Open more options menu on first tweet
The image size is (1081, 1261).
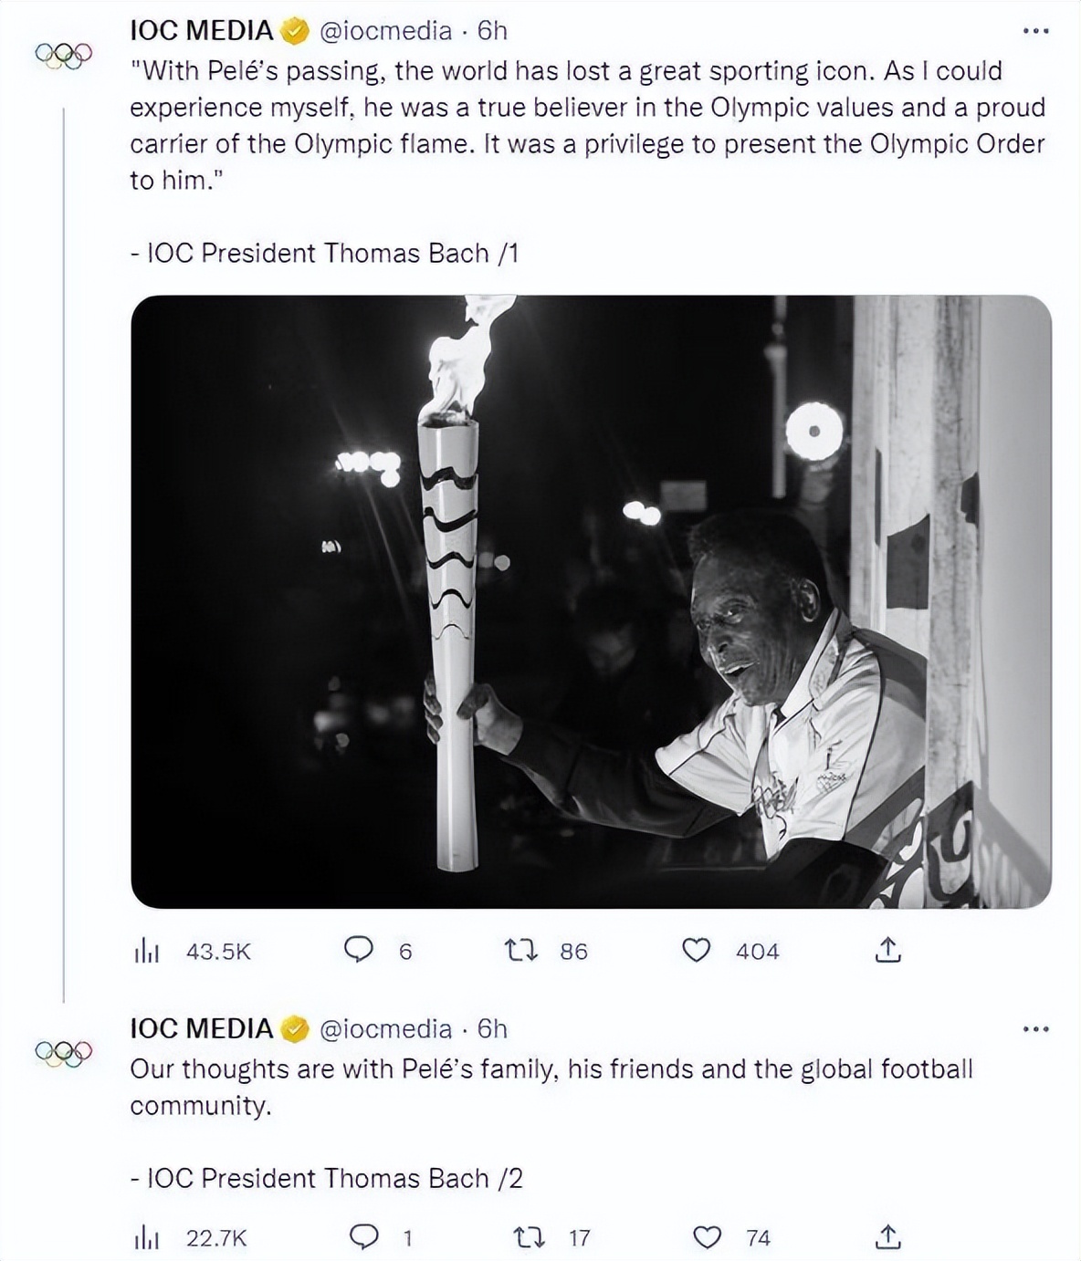click(x=1034, y=31)
